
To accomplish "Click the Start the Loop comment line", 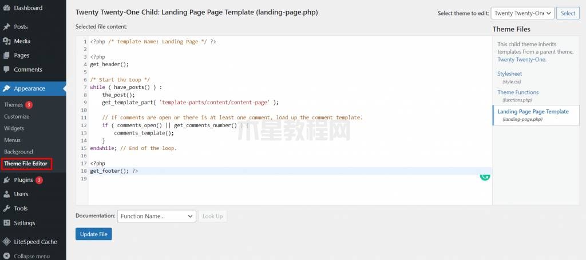I will 120,80.
